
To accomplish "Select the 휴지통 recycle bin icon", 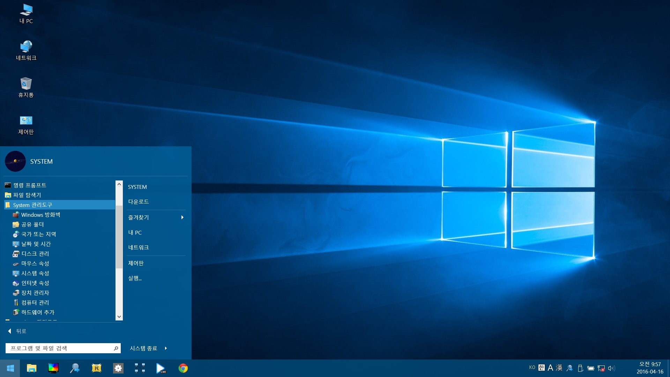I will click(26, 88).
